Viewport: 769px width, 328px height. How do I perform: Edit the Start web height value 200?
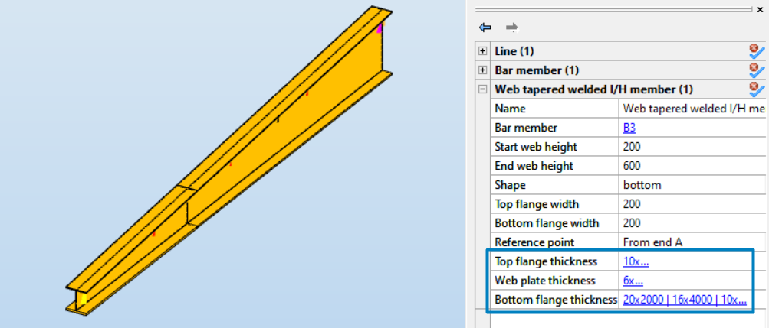[x=690, y=147]
